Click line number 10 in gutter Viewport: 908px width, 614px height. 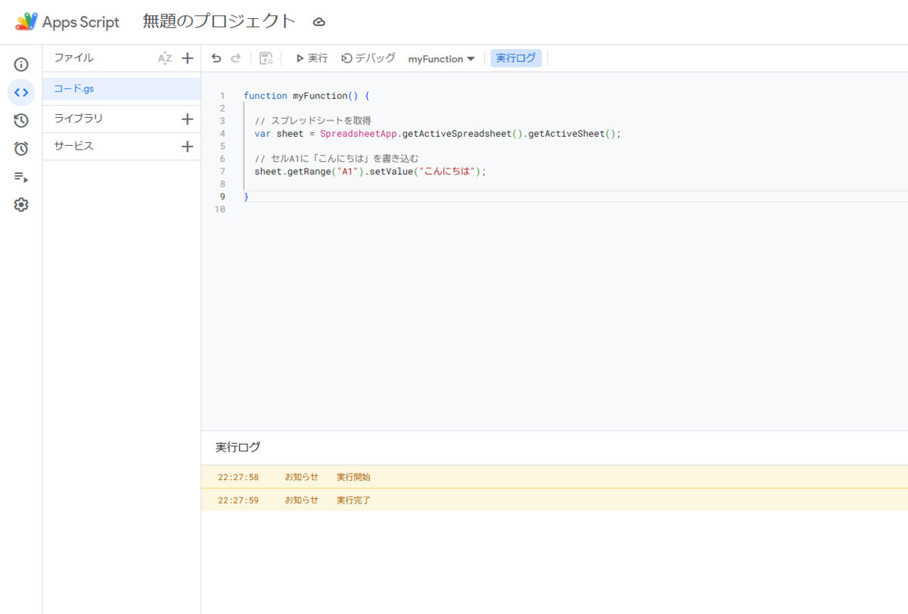tap(220, 209)
